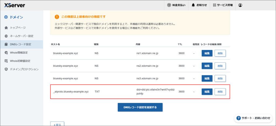Click the yen payment icon

169,5
